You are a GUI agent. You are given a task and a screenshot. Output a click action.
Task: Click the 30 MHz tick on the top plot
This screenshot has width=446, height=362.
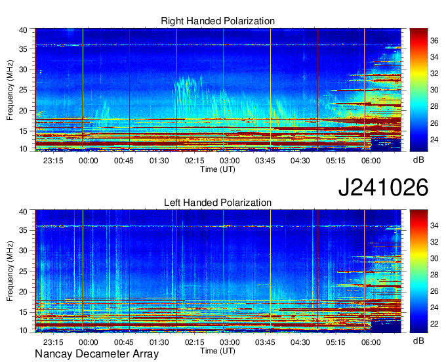23,70
